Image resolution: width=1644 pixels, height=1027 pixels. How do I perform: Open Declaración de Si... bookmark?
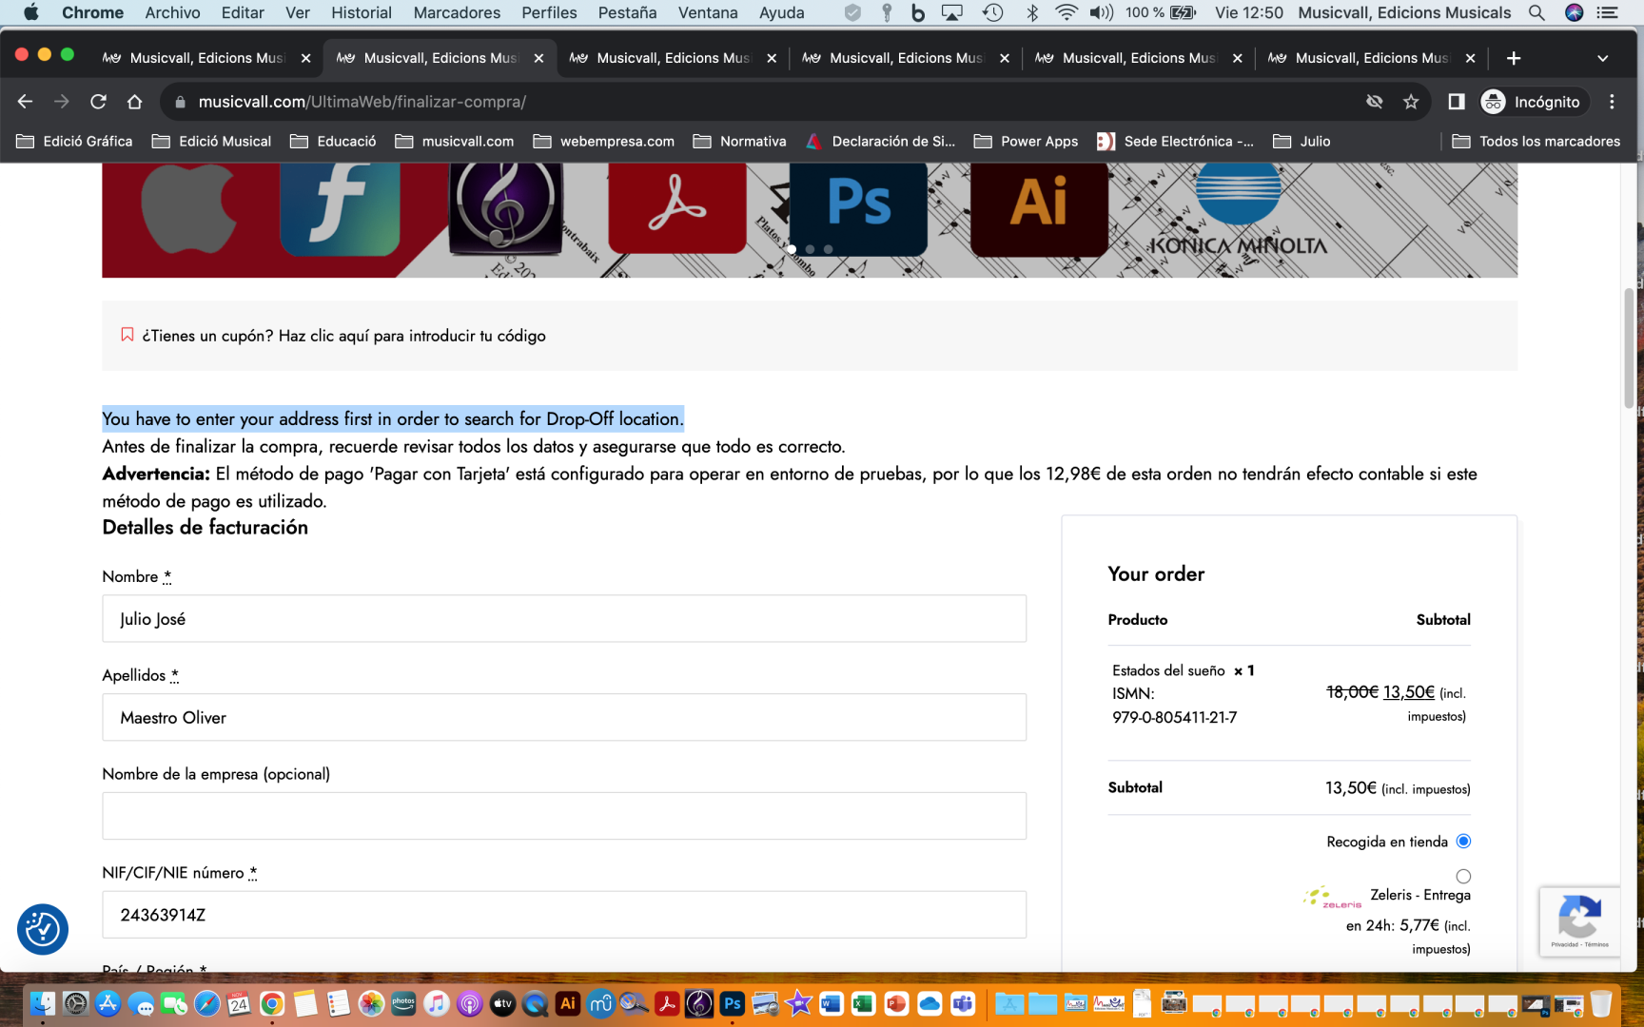tap(880, 141)
